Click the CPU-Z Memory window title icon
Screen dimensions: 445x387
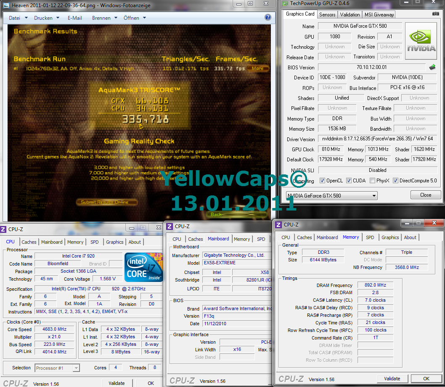click(279, 224)
